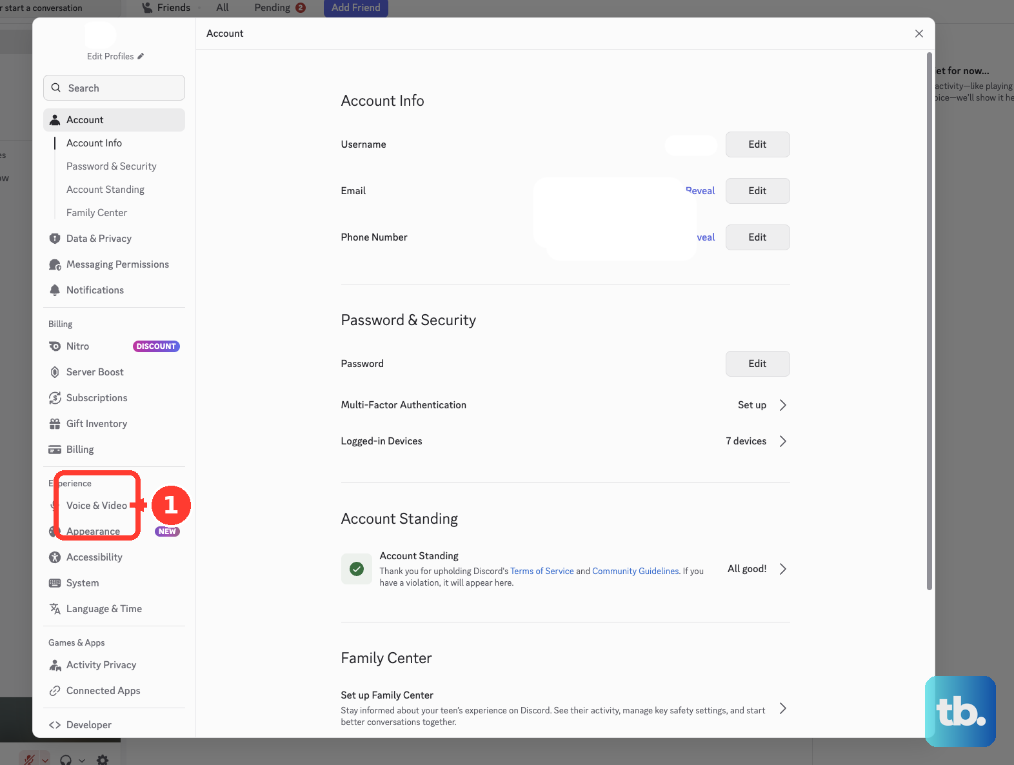The image size is (1014, 765).
Task: Select Family Center in sidebar
Action: 97,213
